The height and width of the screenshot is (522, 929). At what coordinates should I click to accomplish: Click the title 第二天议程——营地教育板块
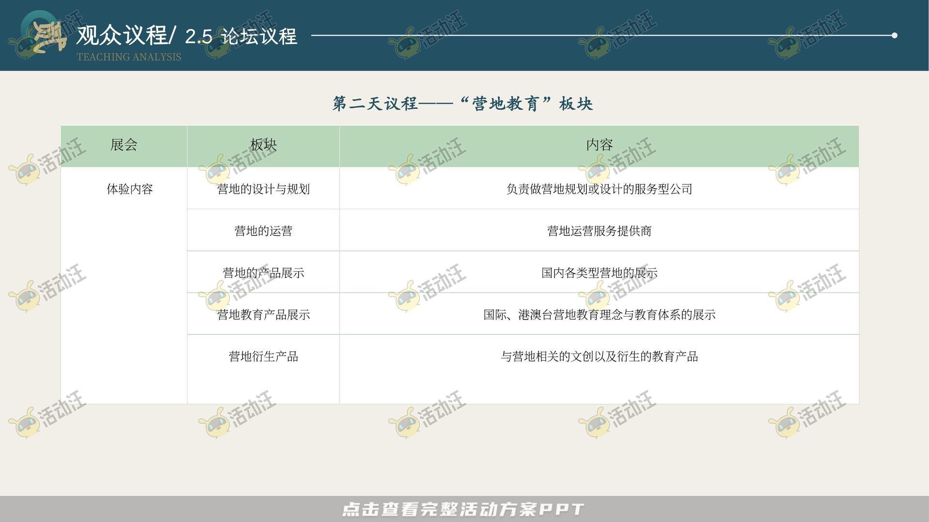463,103
